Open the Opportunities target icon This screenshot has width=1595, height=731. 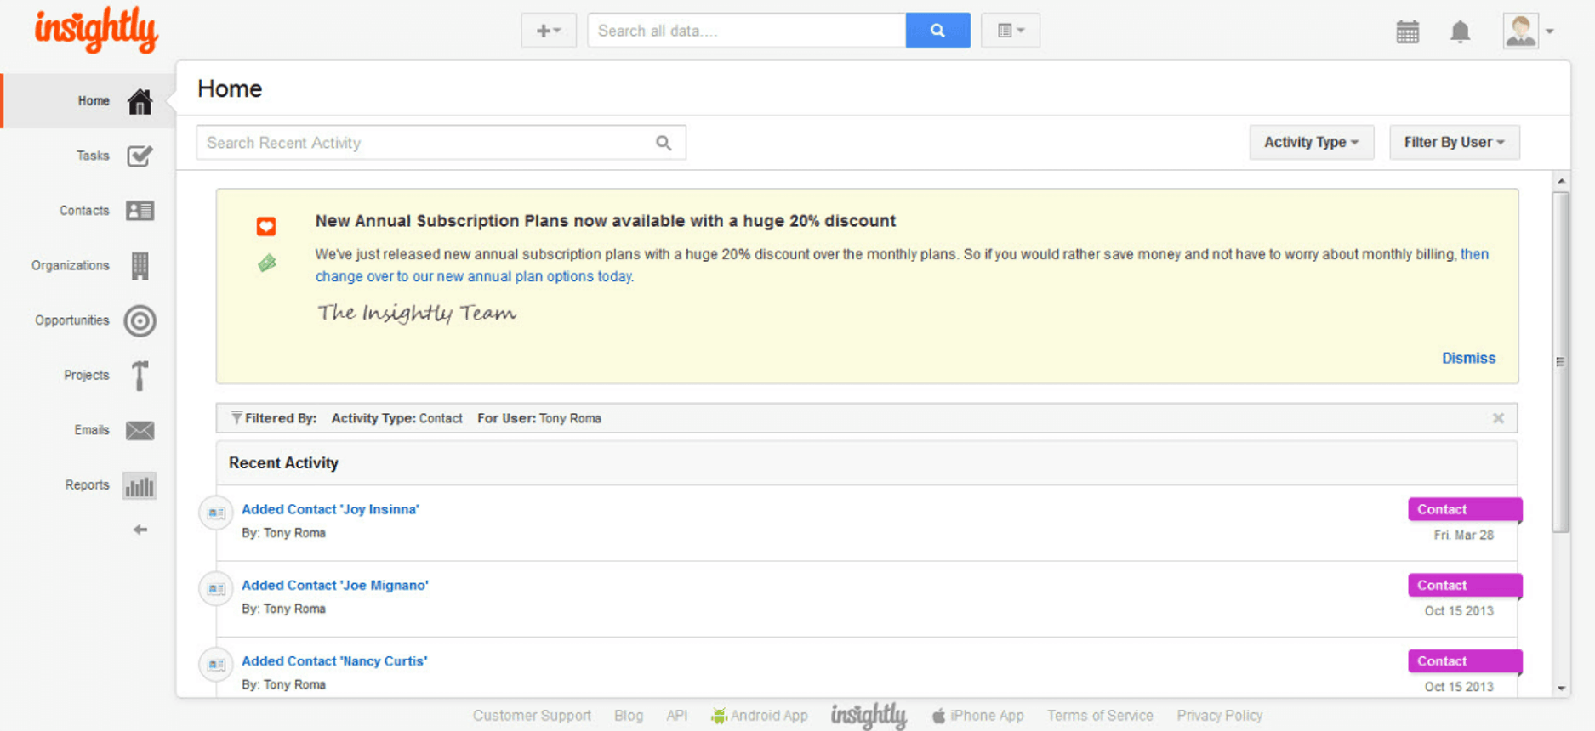click(140, 321)
